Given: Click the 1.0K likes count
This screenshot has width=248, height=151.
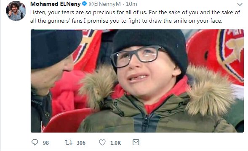Looking at the screenshot, I should pos(115,143).
